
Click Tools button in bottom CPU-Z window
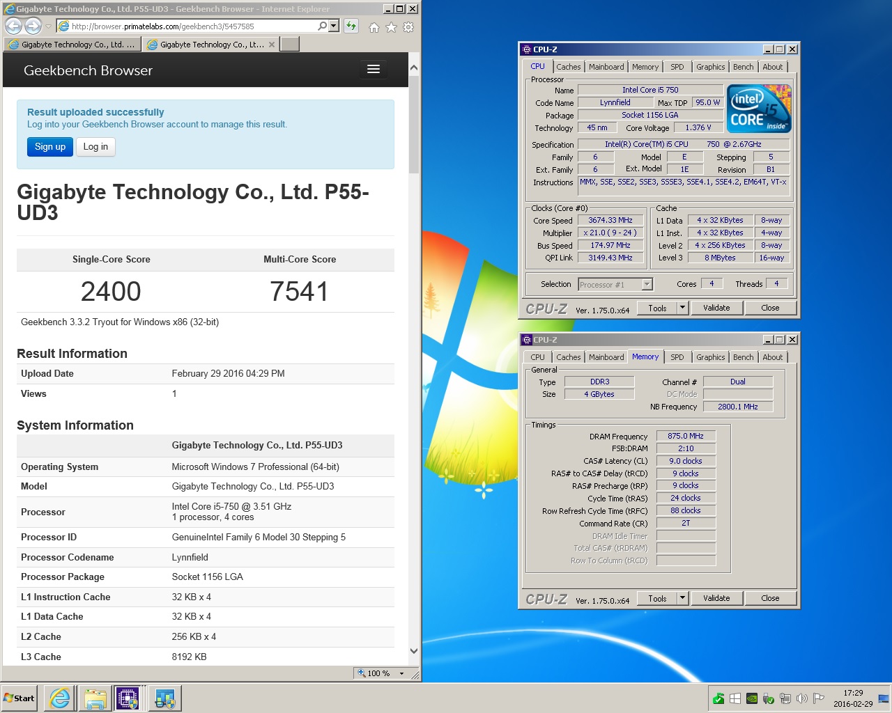[657, 598]
